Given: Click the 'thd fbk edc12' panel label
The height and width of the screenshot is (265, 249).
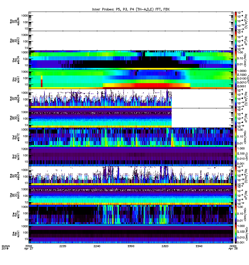Looking at the screenshot, I should click(x=16, y=137).
